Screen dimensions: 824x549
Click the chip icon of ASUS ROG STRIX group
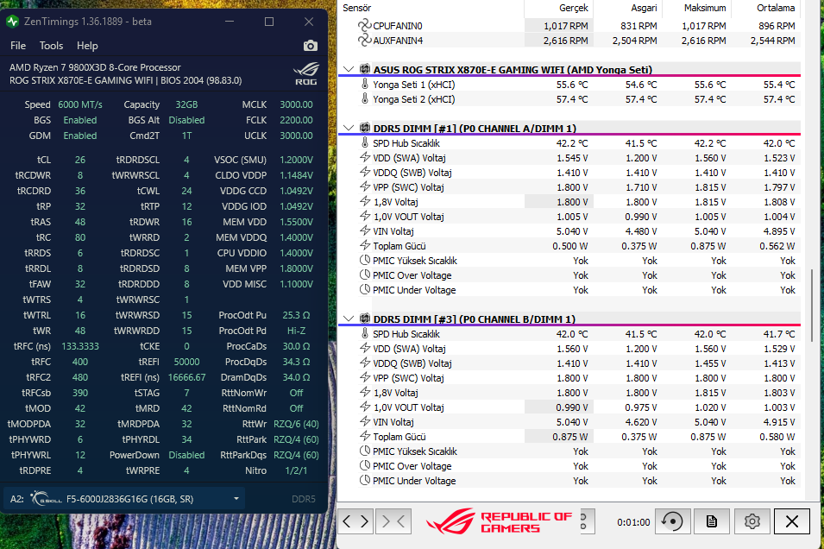point(365,69)
